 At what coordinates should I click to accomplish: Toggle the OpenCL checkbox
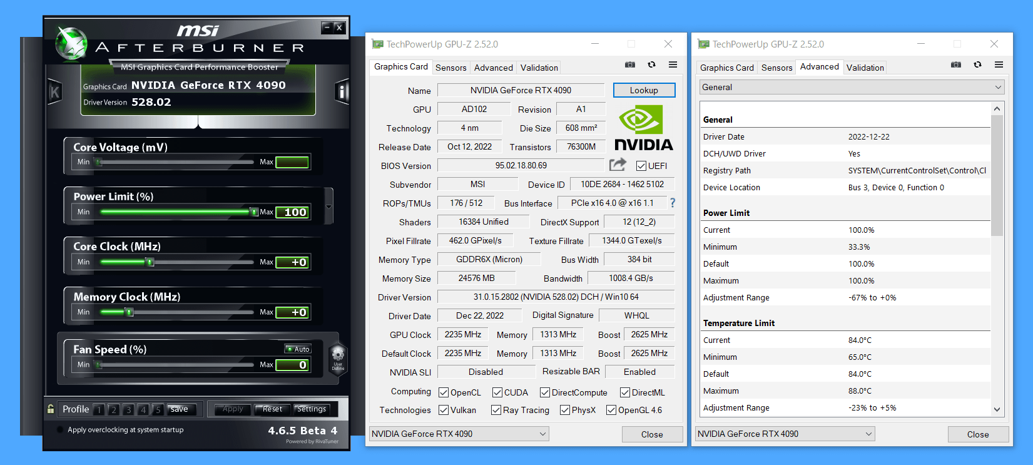[x=444, y=392]
